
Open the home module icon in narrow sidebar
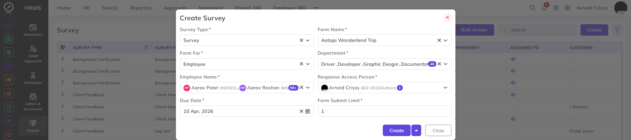point(9,25)
